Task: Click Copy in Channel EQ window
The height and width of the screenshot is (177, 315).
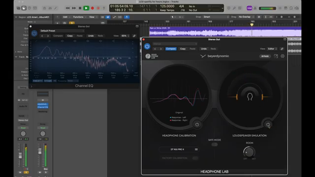Action: coord(70,36)
